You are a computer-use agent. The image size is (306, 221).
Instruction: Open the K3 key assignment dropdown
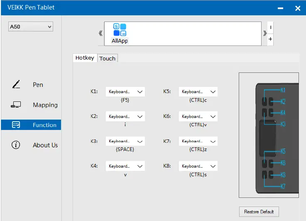pos(125,142)
